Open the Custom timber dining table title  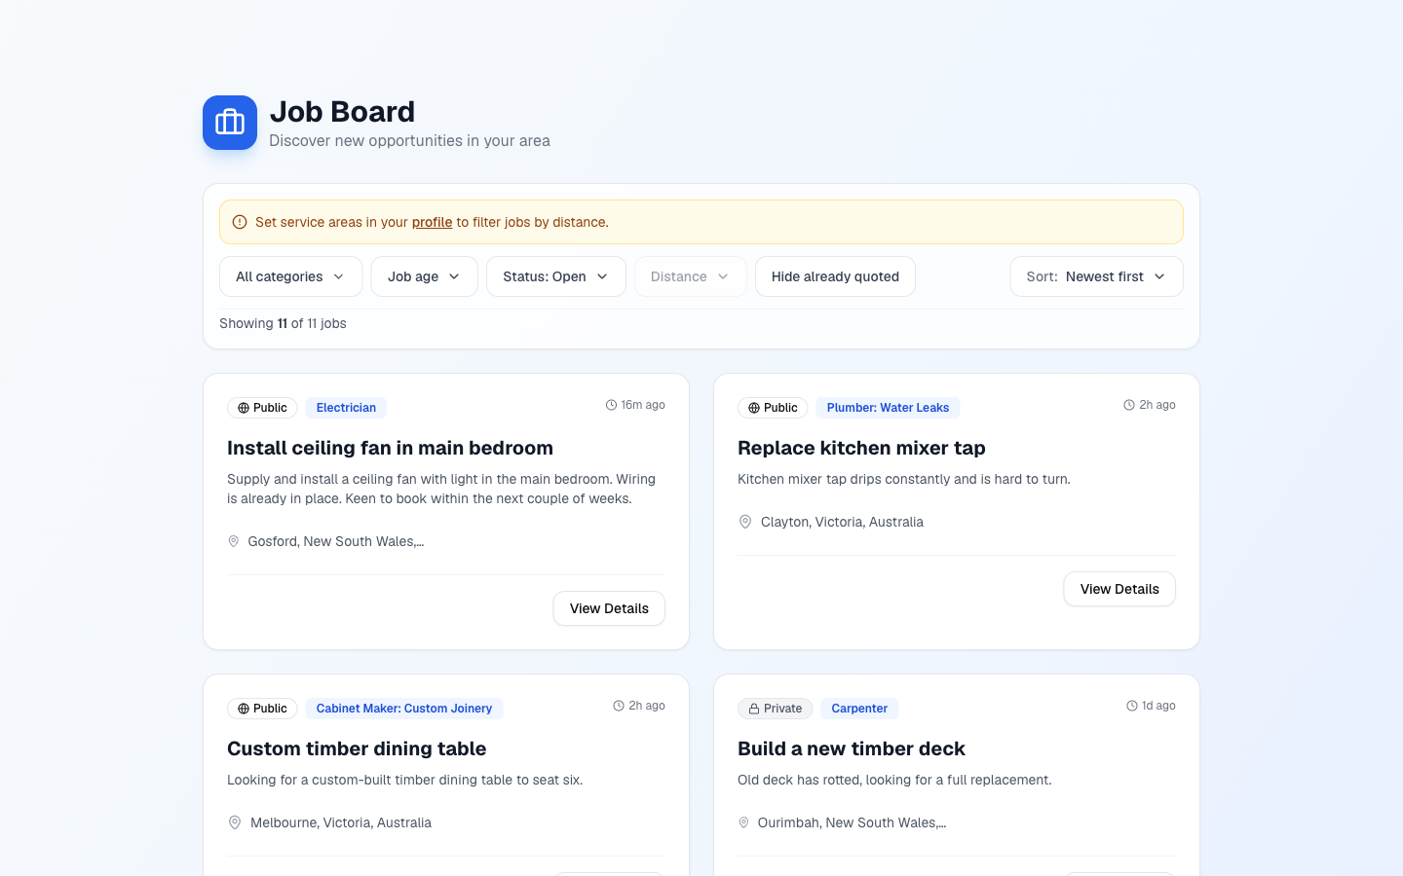(x=357, y=748)
